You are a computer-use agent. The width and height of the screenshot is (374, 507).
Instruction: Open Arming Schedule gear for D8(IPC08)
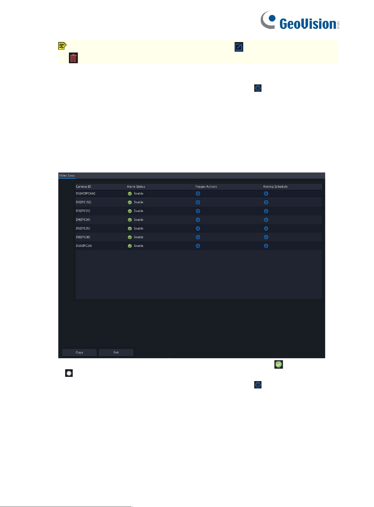click(266, 237)
